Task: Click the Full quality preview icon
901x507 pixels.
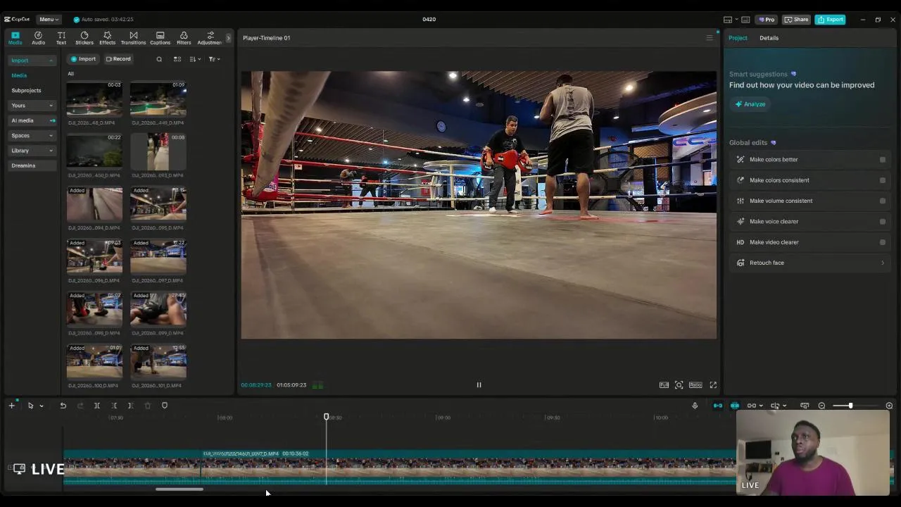Action: 664,385
